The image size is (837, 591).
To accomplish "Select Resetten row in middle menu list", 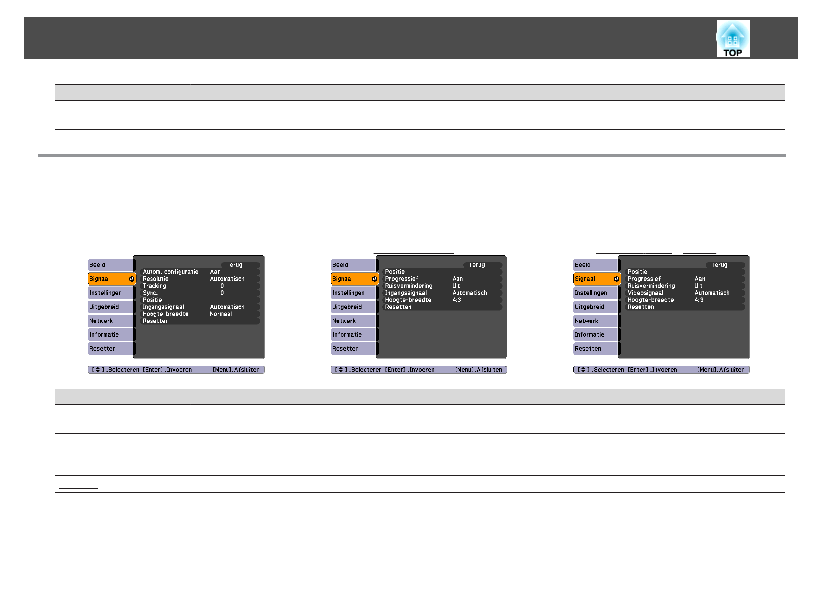I will coord(442,307).
